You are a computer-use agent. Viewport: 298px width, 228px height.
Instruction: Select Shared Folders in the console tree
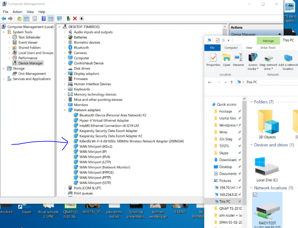29,47
